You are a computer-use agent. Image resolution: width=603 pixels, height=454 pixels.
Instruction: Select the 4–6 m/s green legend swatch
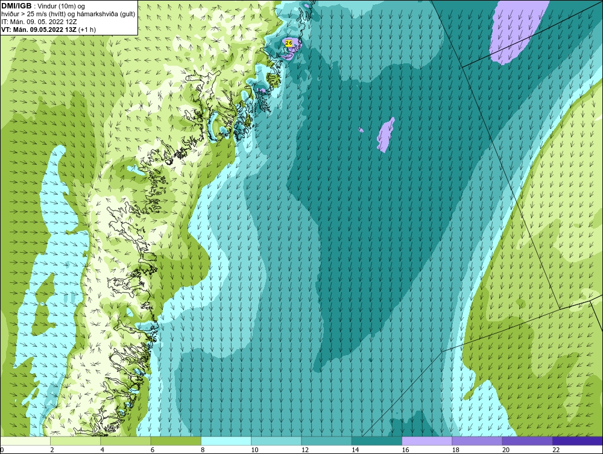pos(126,441)
